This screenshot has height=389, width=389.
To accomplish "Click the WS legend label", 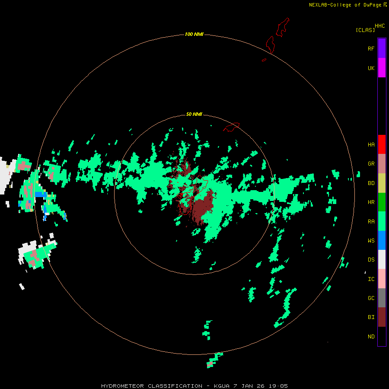I will 371,240.
